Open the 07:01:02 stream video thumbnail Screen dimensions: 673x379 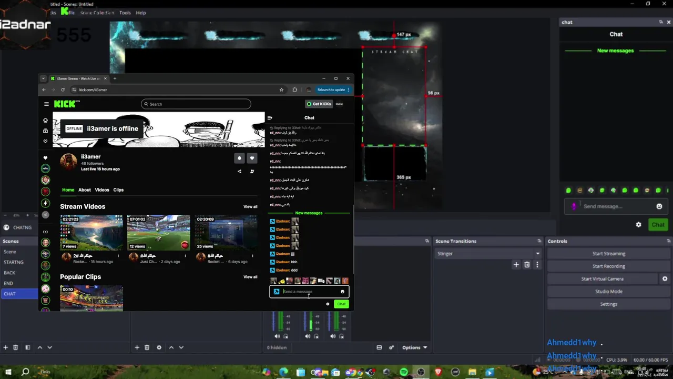[x=158, y=232]
